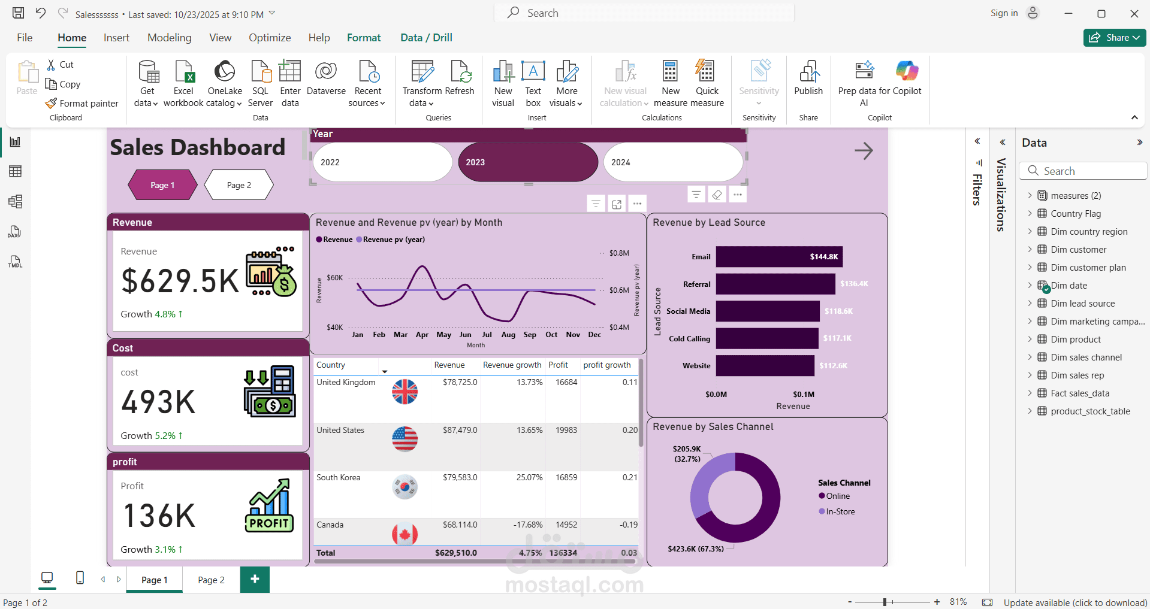The image size is (1150, 609).
Task: Expand the Dim date table
Action: (1030, 285)
